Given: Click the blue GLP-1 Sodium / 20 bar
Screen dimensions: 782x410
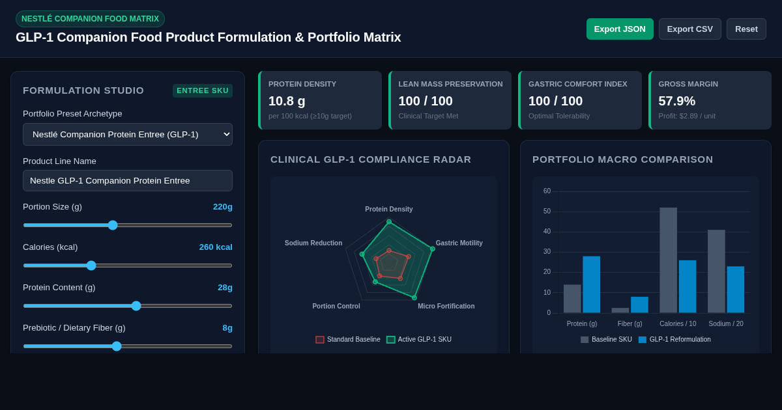Looking at the screenshot, I should tap(736, 290).
